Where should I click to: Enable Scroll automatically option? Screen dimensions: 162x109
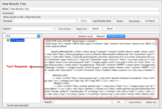pos(6,105)
